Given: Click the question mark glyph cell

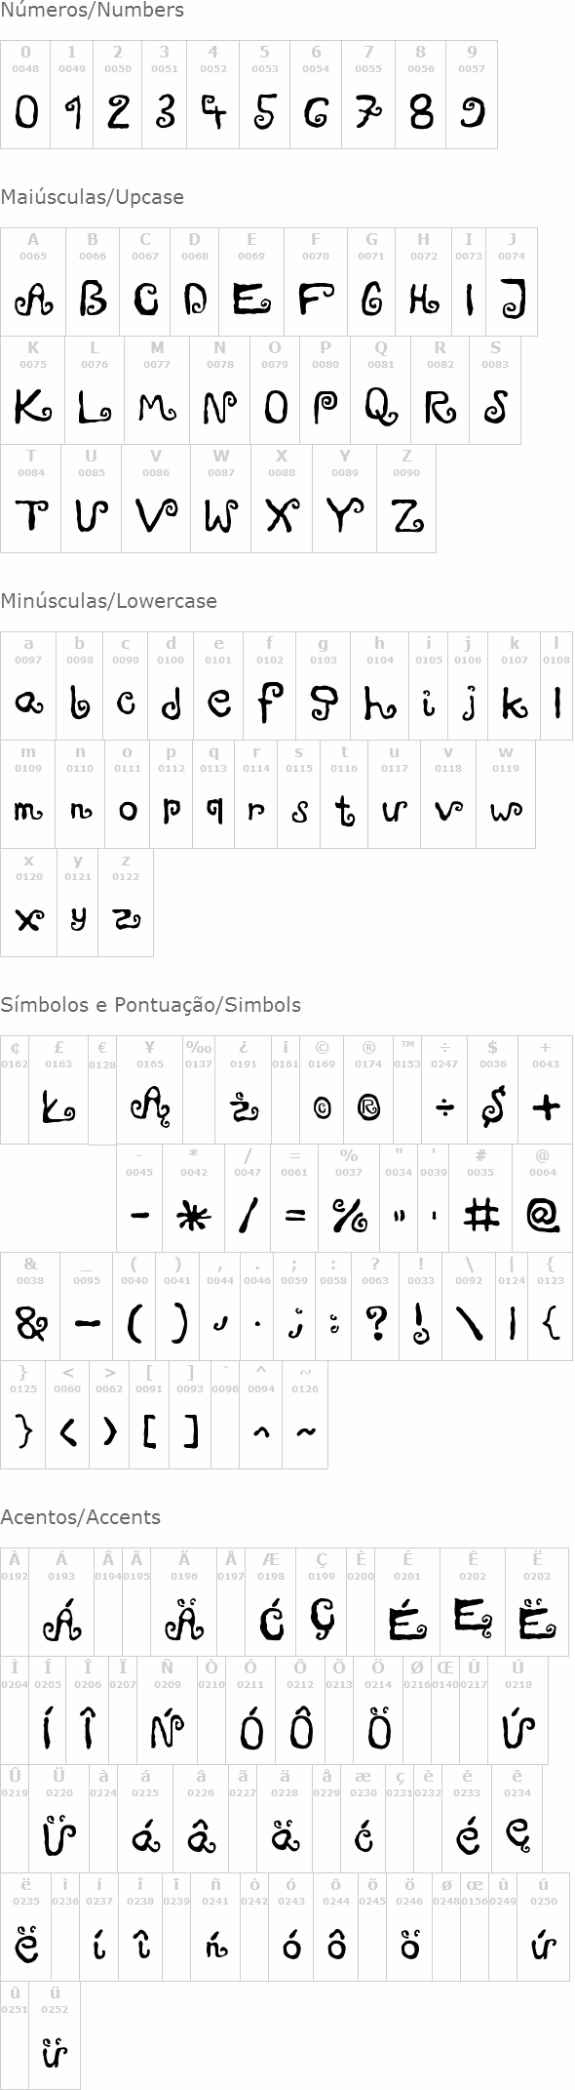Looking at the screenshot, I should point(375,1306).
